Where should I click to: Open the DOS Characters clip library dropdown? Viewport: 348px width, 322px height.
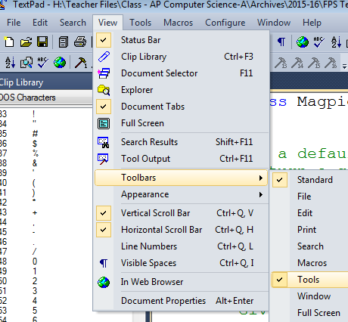pyautogui.click(x=46, y=98)
